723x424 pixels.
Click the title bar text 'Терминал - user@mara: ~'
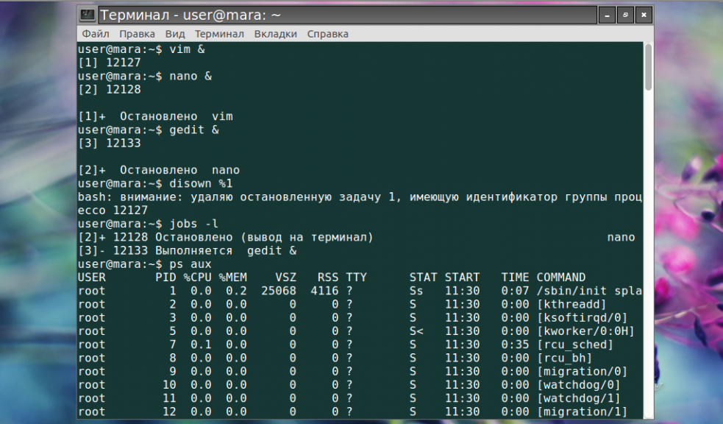190,15
